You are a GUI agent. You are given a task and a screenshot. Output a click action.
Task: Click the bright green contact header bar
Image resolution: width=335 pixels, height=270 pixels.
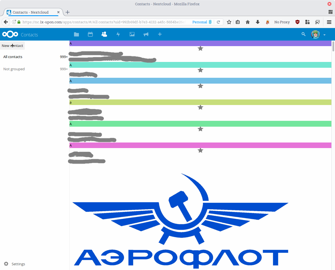coord(200,124)
